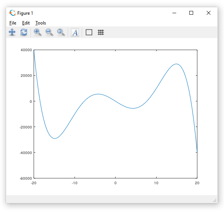Select the Pan tool icon
The width and height of the screenshot is (224, 211).
[x=12, y=32]
